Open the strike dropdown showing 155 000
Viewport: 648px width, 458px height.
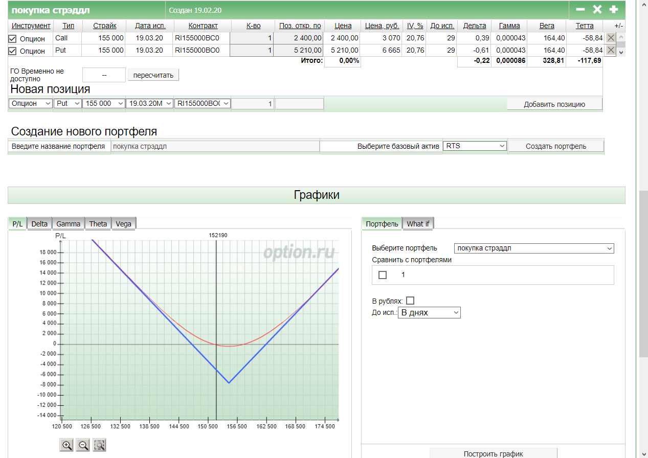click(104, 103)
